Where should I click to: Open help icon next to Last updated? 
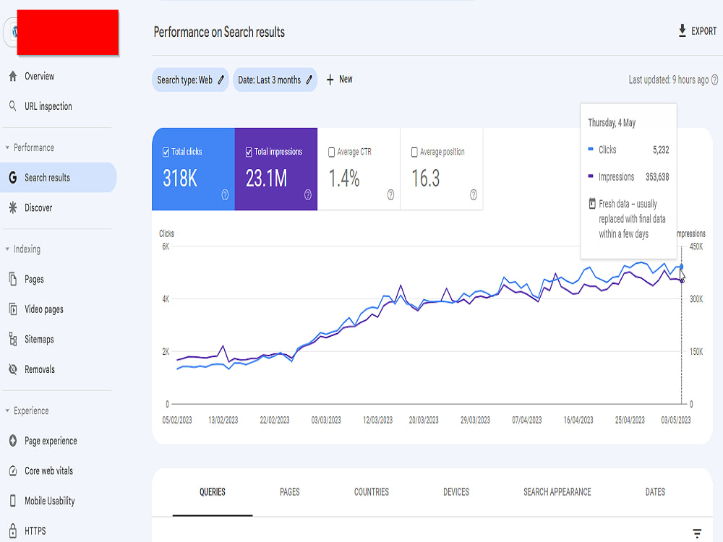coord(715,79)
